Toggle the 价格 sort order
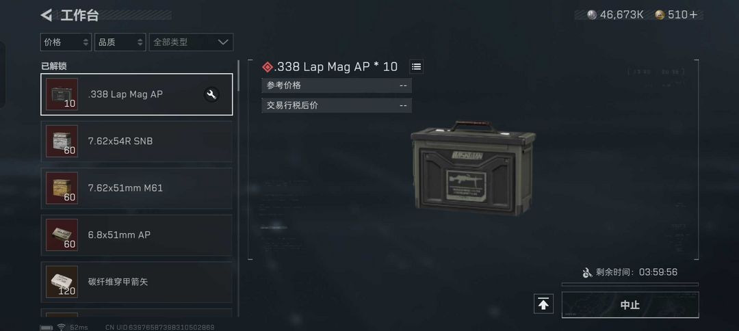This screenshot has height=331, width=739. [x=66, y=42]
